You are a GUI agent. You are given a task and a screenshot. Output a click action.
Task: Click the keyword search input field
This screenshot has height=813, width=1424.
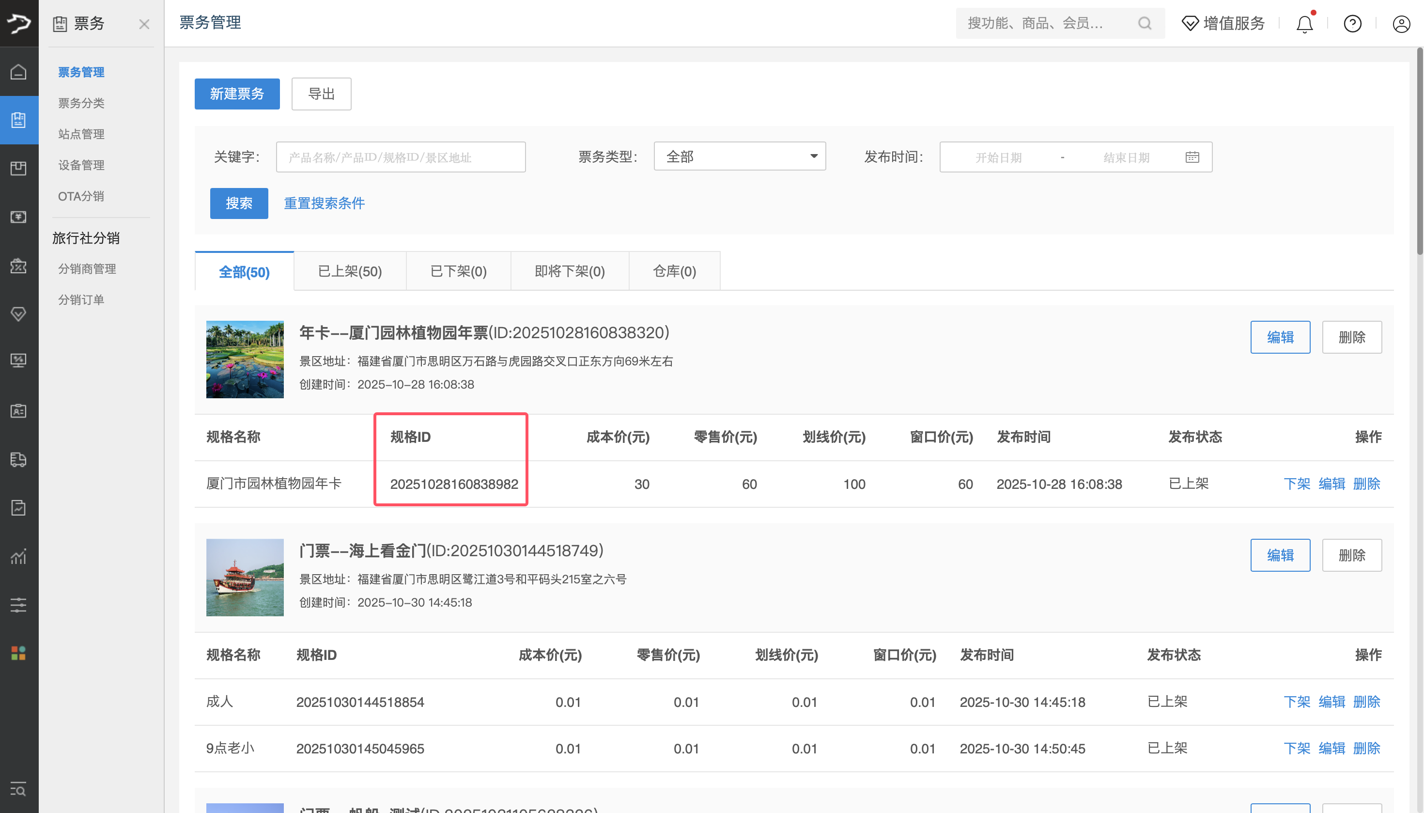(400, 157)
